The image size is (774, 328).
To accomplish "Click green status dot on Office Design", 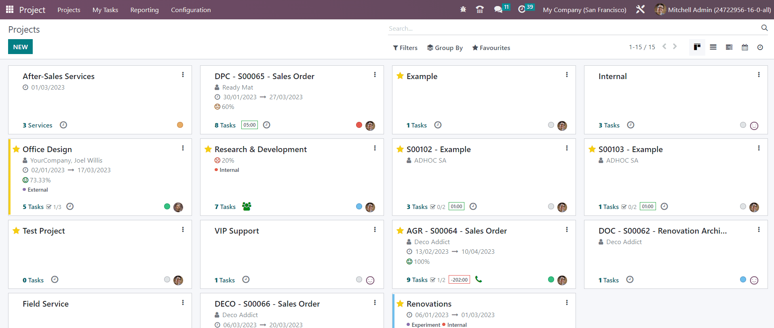I will 167,207.
